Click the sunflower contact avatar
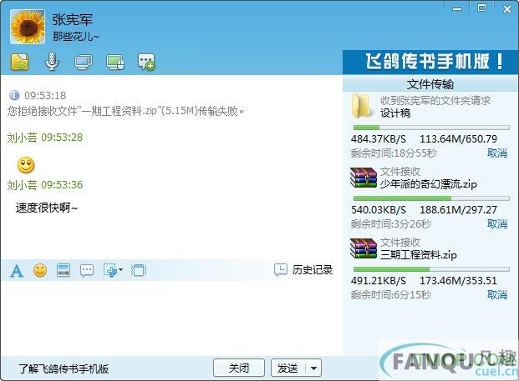This screenshot has width=519, height=381. click(x=28, y=27)
